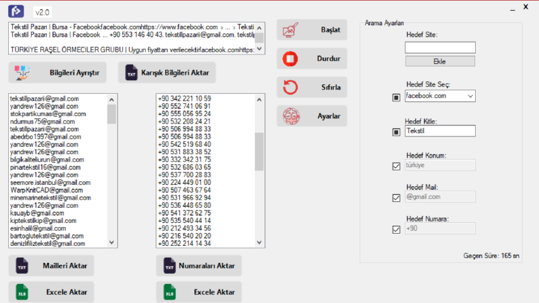Image resolution: width=539 pixels, height=303 pixels.
Task: Click Ekle to add target site
Action: (x=440, y=62)
